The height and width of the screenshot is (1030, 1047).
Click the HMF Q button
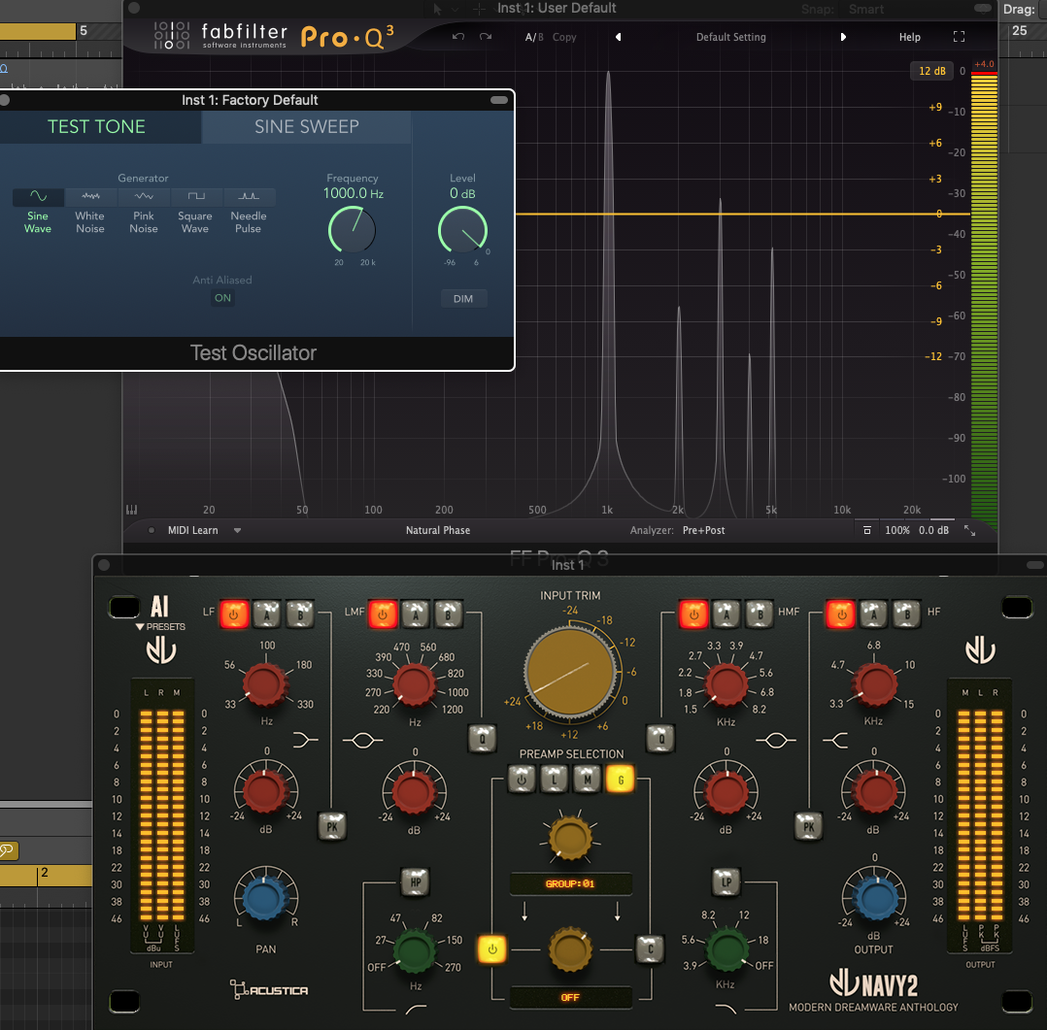point(660,739)
